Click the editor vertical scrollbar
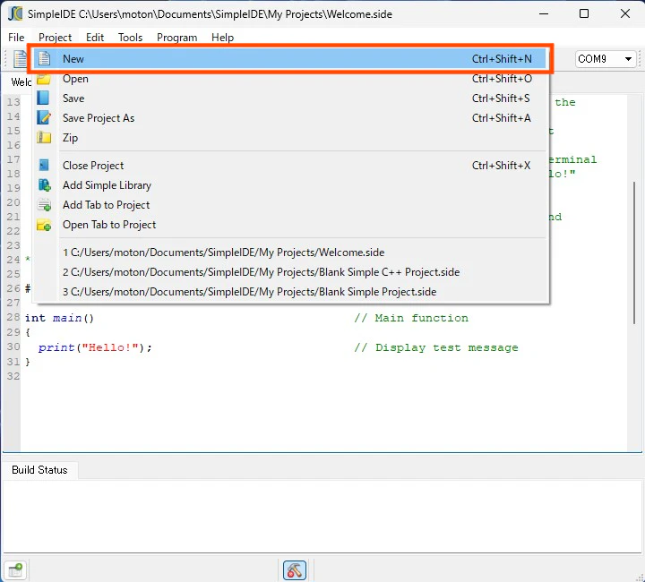645x582 pixels. (x=634, y=252)
